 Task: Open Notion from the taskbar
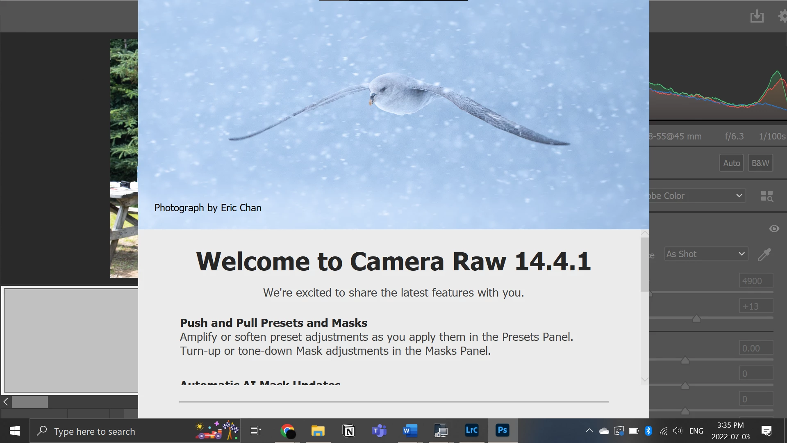pos(348,431)
